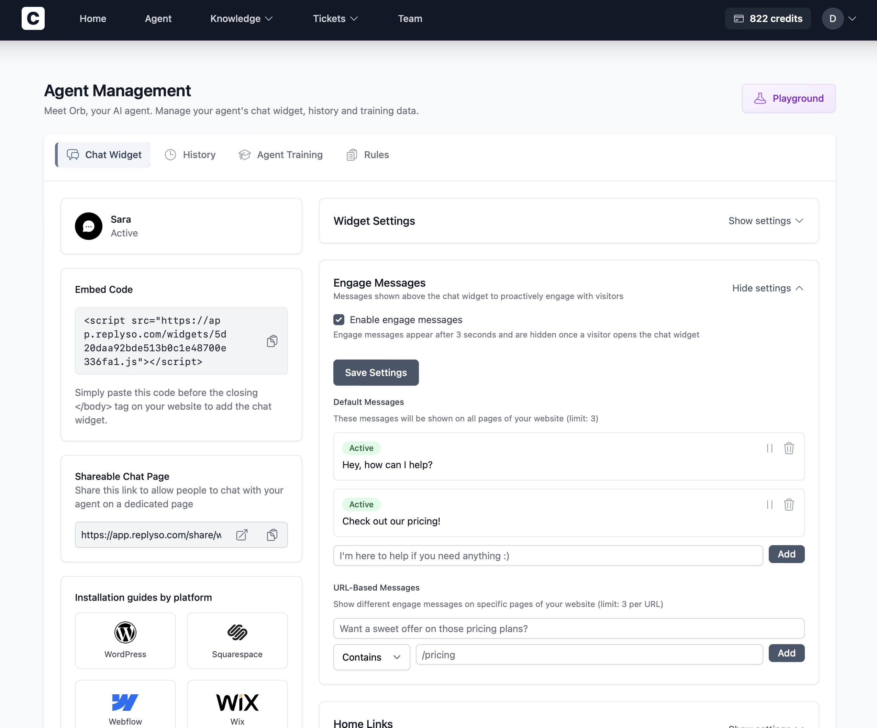Switch to the Chat Widget tab
Viewport: 877px width, 728px height.
click(x=103, y=155)
